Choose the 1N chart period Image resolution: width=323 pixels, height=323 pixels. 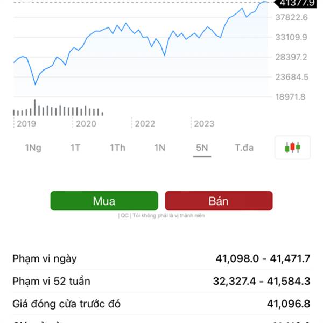point(159,148)
